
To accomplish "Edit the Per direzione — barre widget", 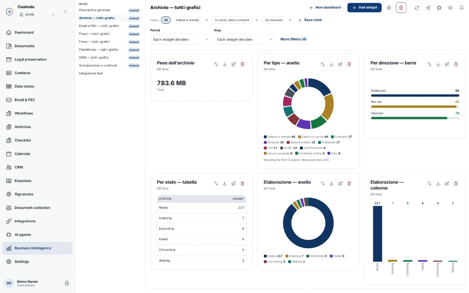I will pyautogui.click(x=447, y=64).
